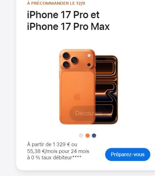Click the "À PRÉCOMMANDER LE 12/9" label
155x176 pixels.
coord(56,3)
